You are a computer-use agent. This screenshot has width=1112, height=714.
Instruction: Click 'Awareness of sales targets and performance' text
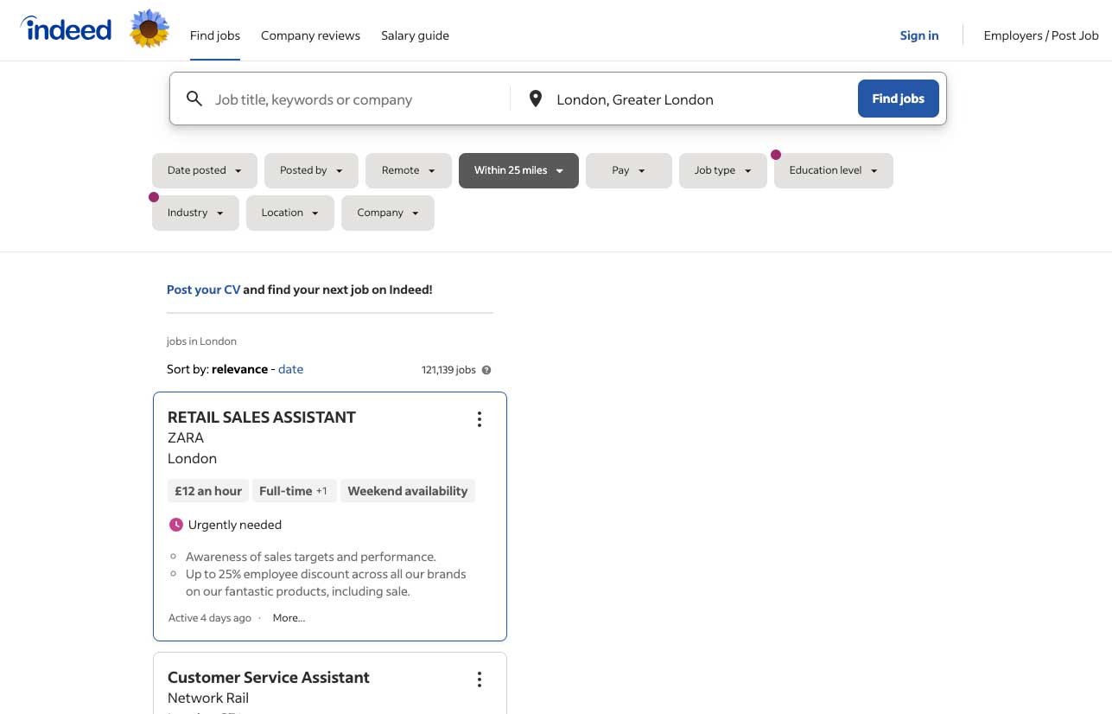pyautogui.click(x=311, y=557)
